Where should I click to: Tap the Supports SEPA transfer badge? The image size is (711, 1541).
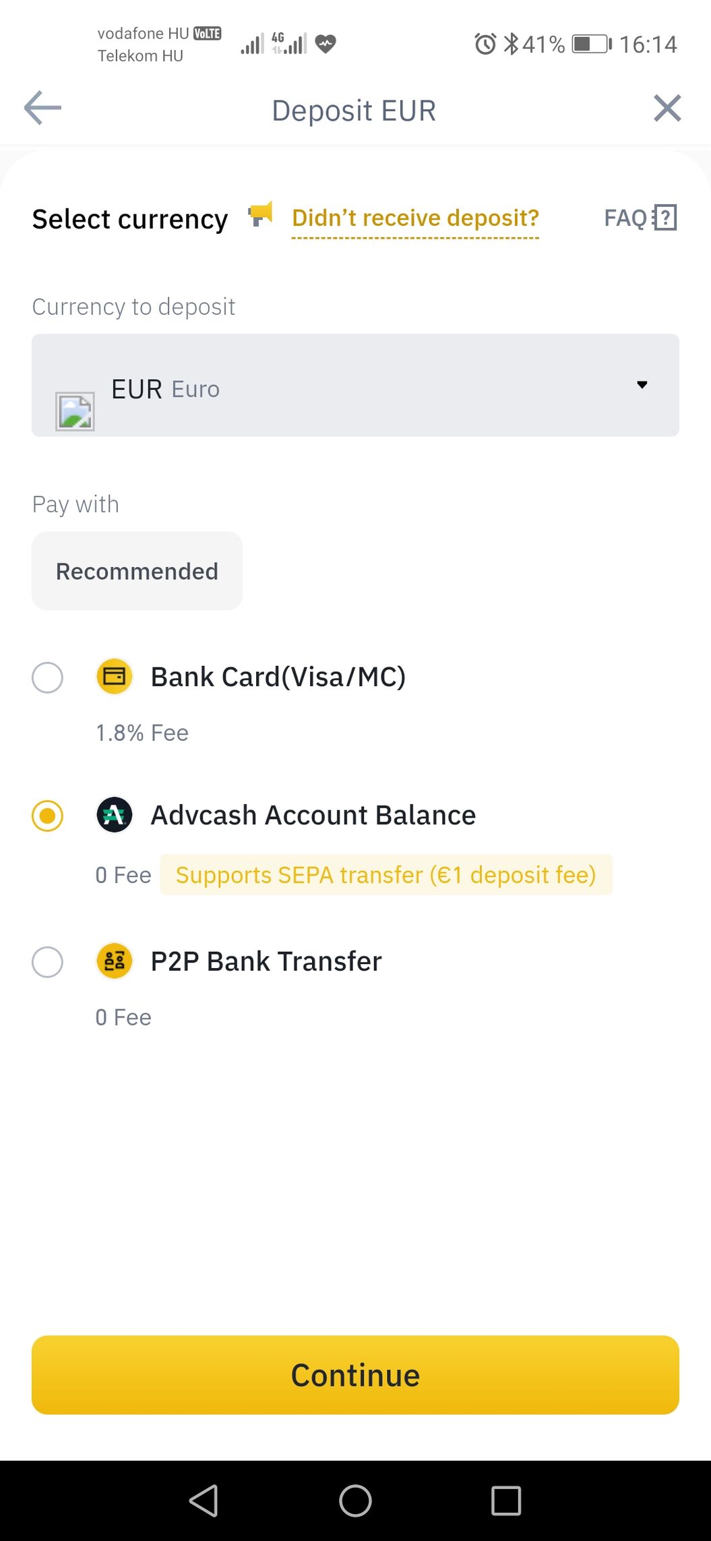386,875
